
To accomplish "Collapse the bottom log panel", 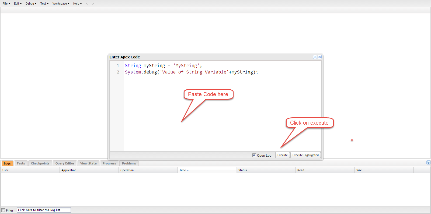I will [428, 163].
